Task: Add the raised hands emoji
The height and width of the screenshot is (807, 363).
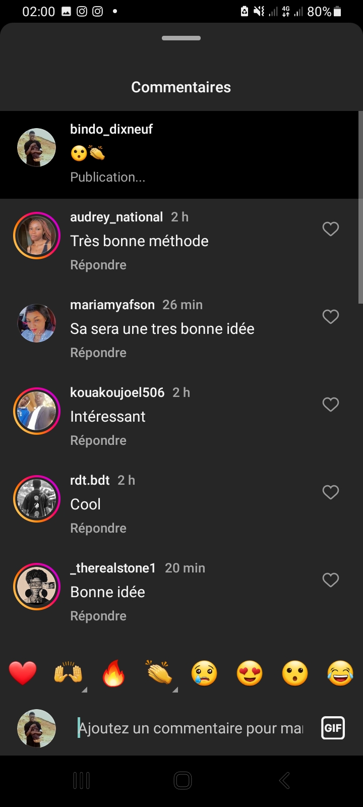Action: (x=68, y=673)
